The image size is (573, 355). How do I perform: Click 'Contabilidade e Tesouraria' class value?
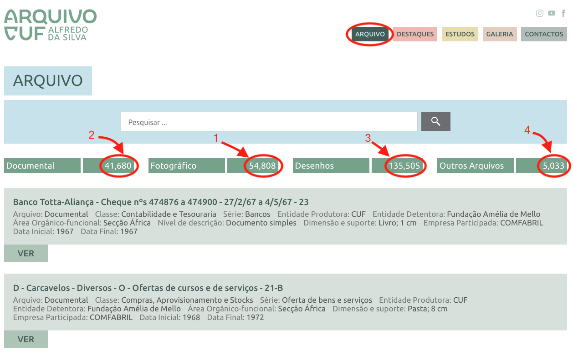click(x=169, y=214)
